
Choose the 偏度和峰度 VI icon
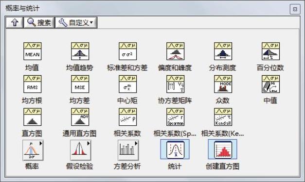[175, 51]
